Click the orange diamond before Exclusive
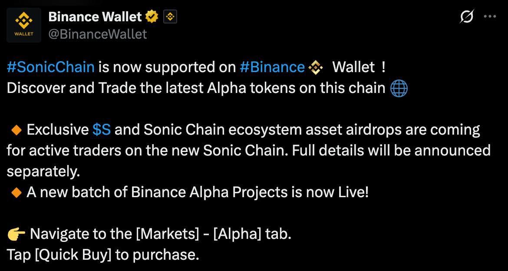This screenshot has width=508, height=271. (x=16, y=130)
